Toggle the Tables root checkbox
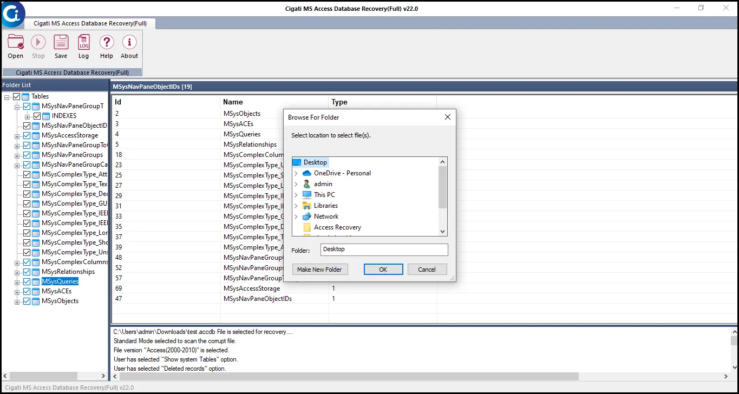The image size is (739, 394). pos(16,96)
